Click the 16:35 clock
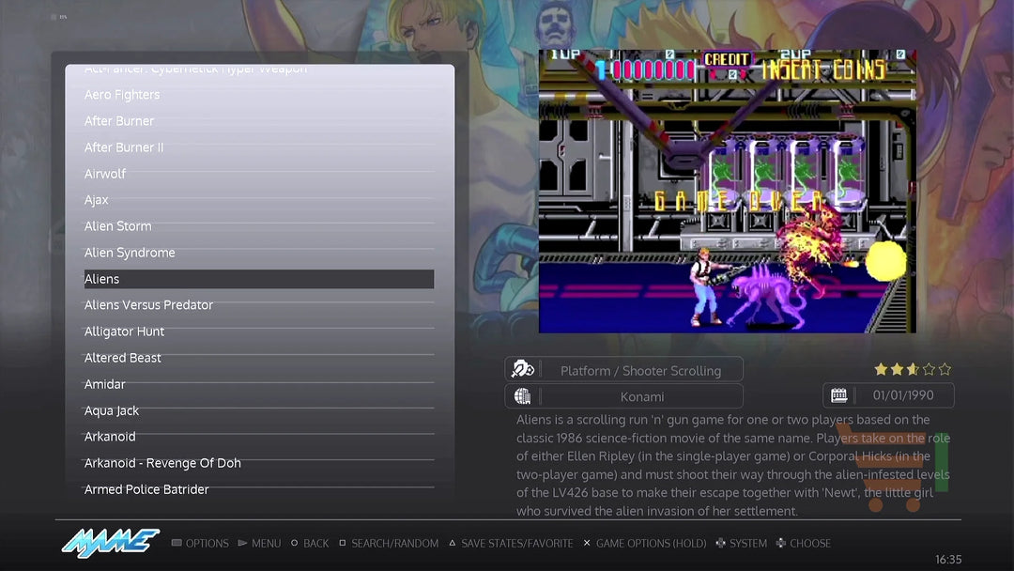This screenshot has width=1014, height=571. tap(948, 560)
